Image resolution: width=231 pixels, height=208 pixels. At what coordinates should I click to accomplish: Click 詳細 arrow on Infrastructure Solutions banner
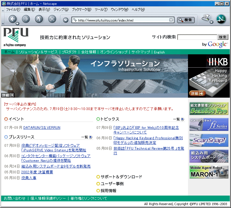[x=8, y=95]
